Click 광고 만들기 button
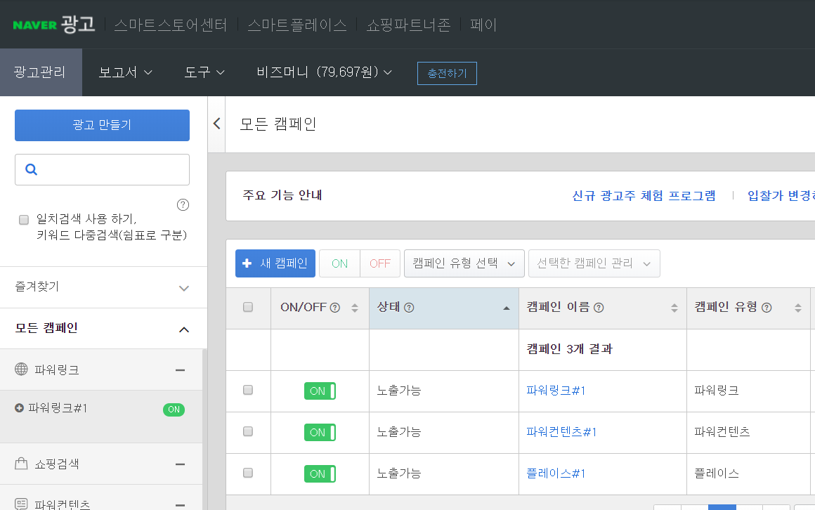Image resolution: width=815 pixels, height=510 pixels. coord(102,125)
